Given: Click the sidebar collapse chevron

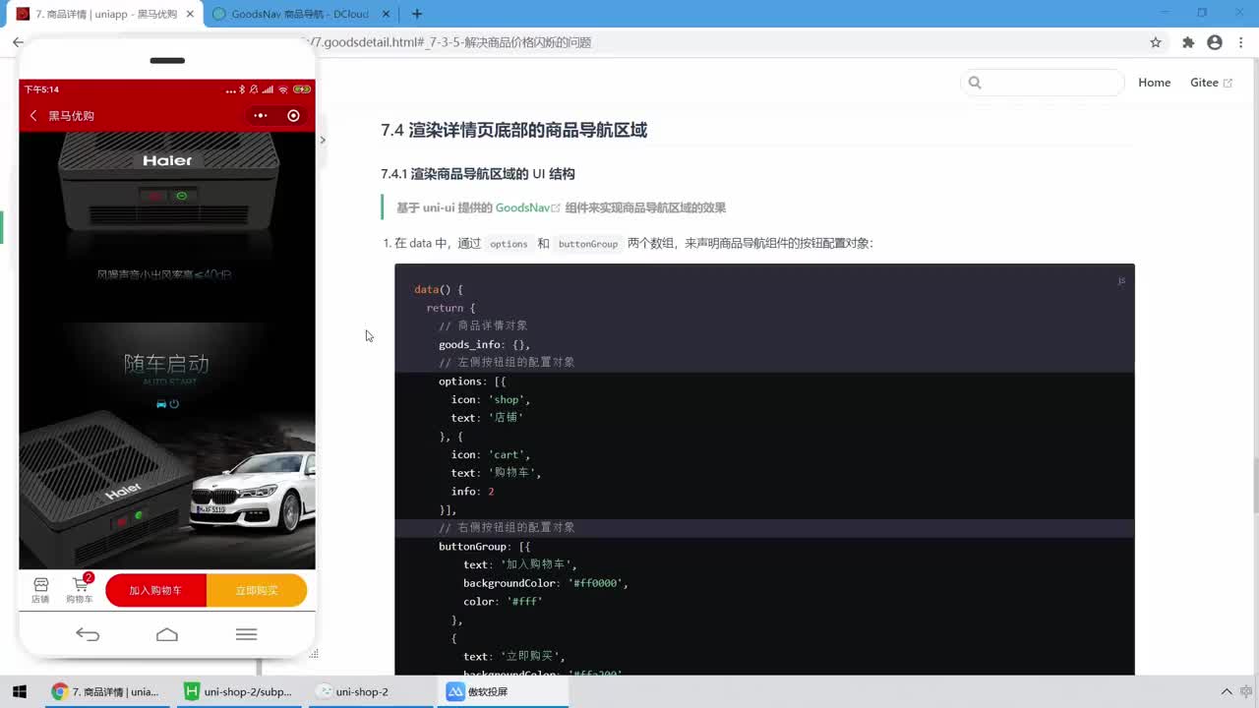Looking at the screenshot, I should click(x=322, y=140).
